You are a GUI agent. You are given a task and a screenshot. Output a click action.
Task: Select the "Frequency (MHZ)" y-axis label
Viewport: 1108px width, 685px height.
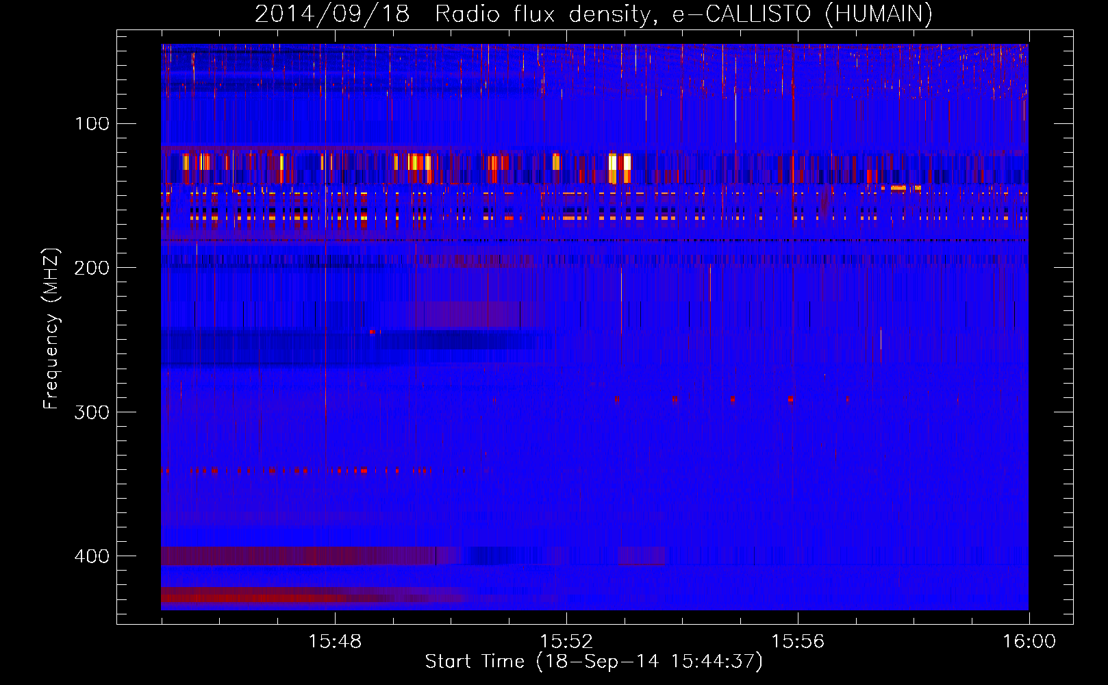click(x=51, y=329)
